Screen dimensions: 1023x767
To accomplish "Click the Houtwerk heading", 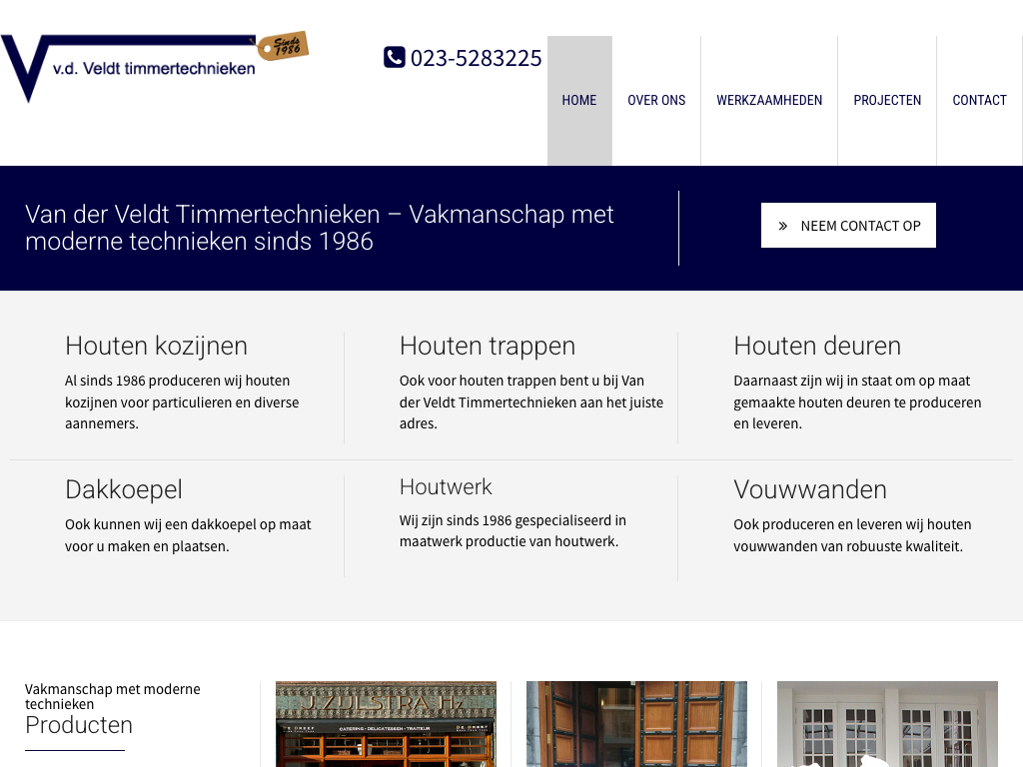I will click(446, 486).
